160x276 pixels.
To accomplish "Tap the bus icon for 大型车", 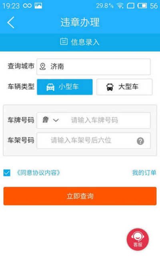I will 110,87.
